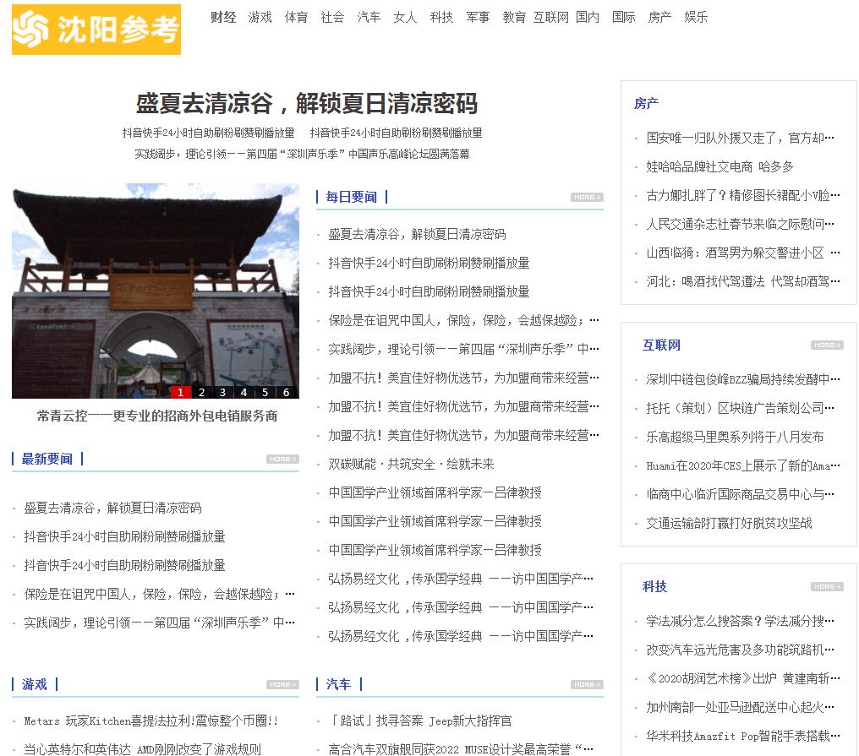Go to 女人 navigation item
Viewport: 859px width, 756px height.
coord(405,17)
